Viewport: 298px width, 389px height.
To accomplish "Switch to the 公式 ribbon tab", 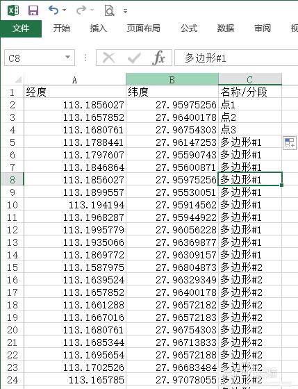I will point(189,28).
